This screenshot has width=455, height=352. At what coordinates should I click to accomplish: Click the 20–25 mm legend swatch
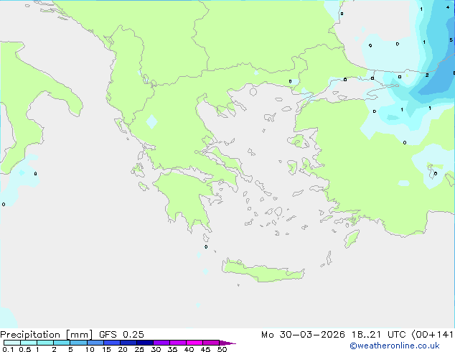click(x=128, y=343)
